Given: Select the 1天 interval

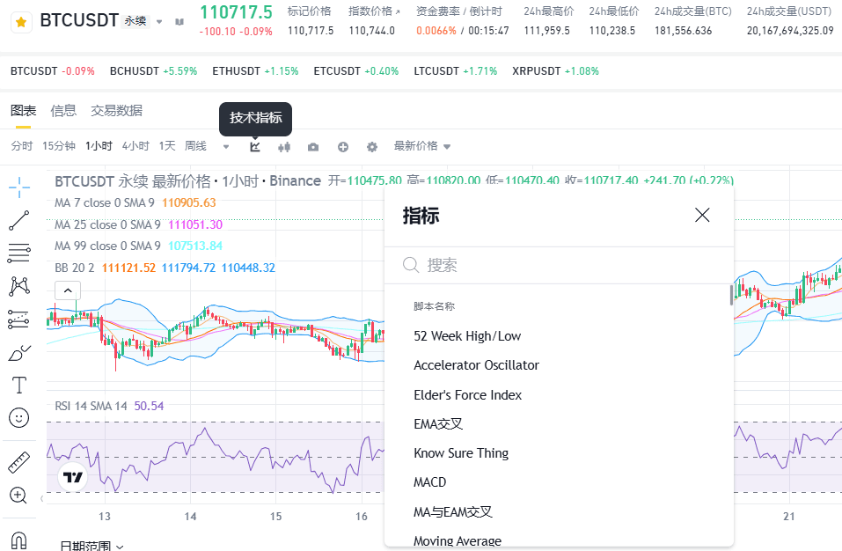Looking at the screenshot, I should pyautogui.click(x=167, y=146).
